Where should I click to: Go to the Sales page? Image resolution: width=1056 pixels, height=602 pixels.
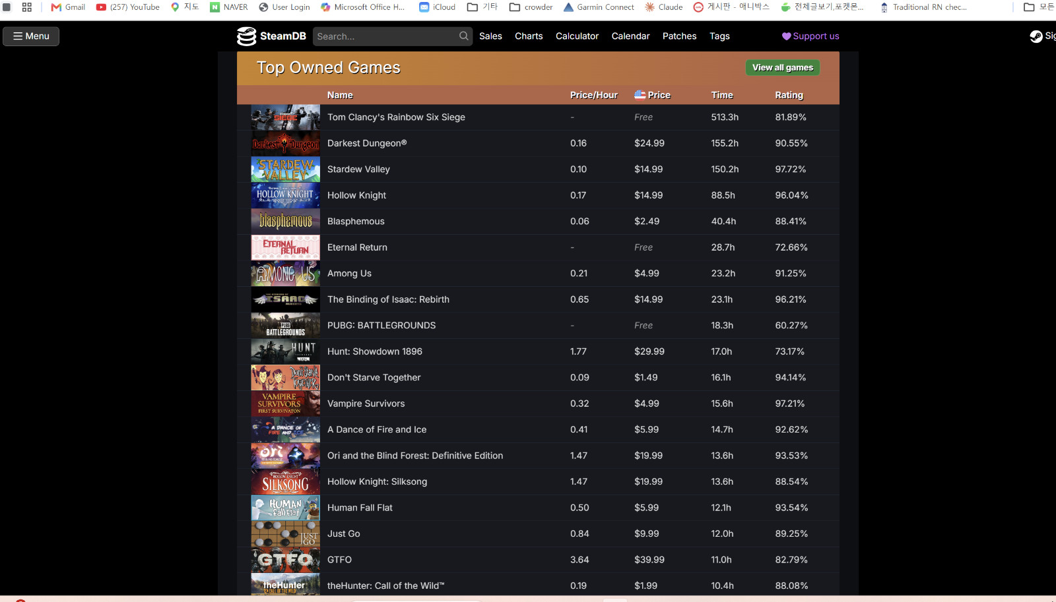[x=490, y=36]
